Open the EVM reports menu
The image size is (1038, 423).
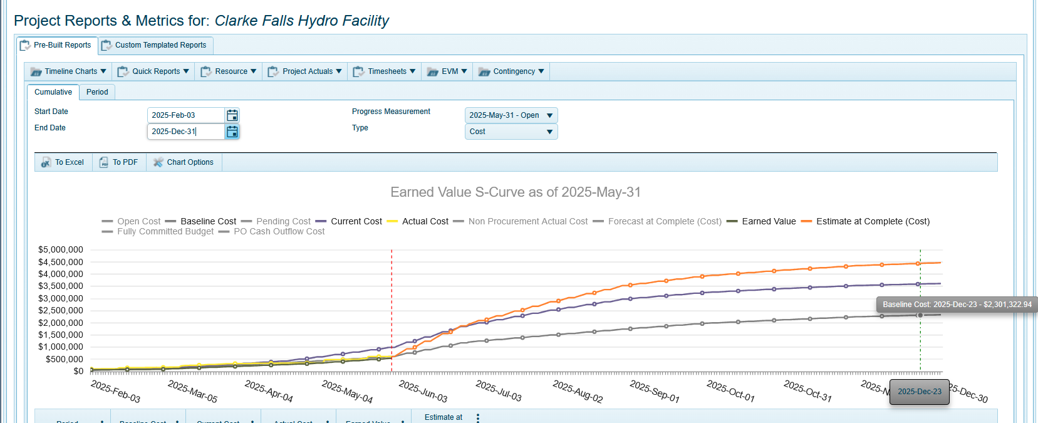(447, 71)
